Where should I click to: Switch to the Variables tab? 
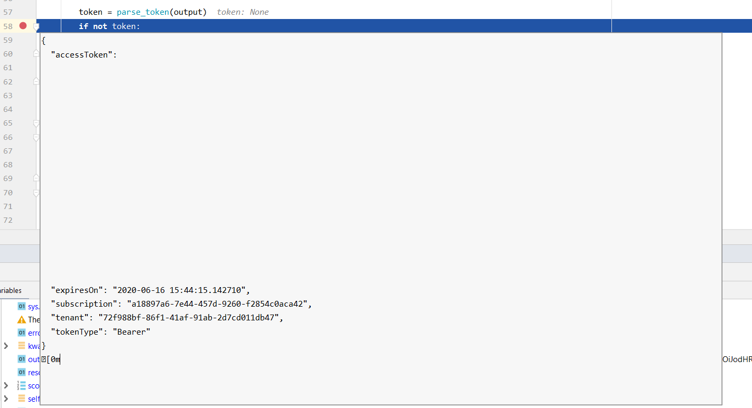[11, 290]
